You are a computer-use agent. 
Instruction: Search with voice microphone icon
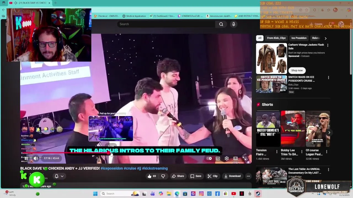234,24
